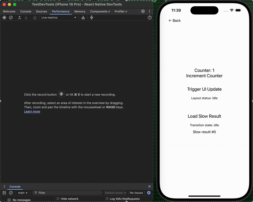Clear the performance recording

click(x=11, y=18)
